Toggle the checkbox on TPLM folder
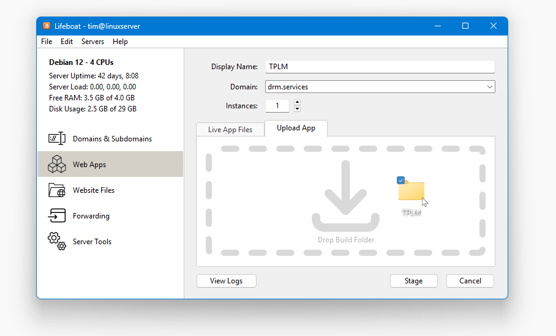The width and height of the screenshot is (556, 336). pos(401,180)
